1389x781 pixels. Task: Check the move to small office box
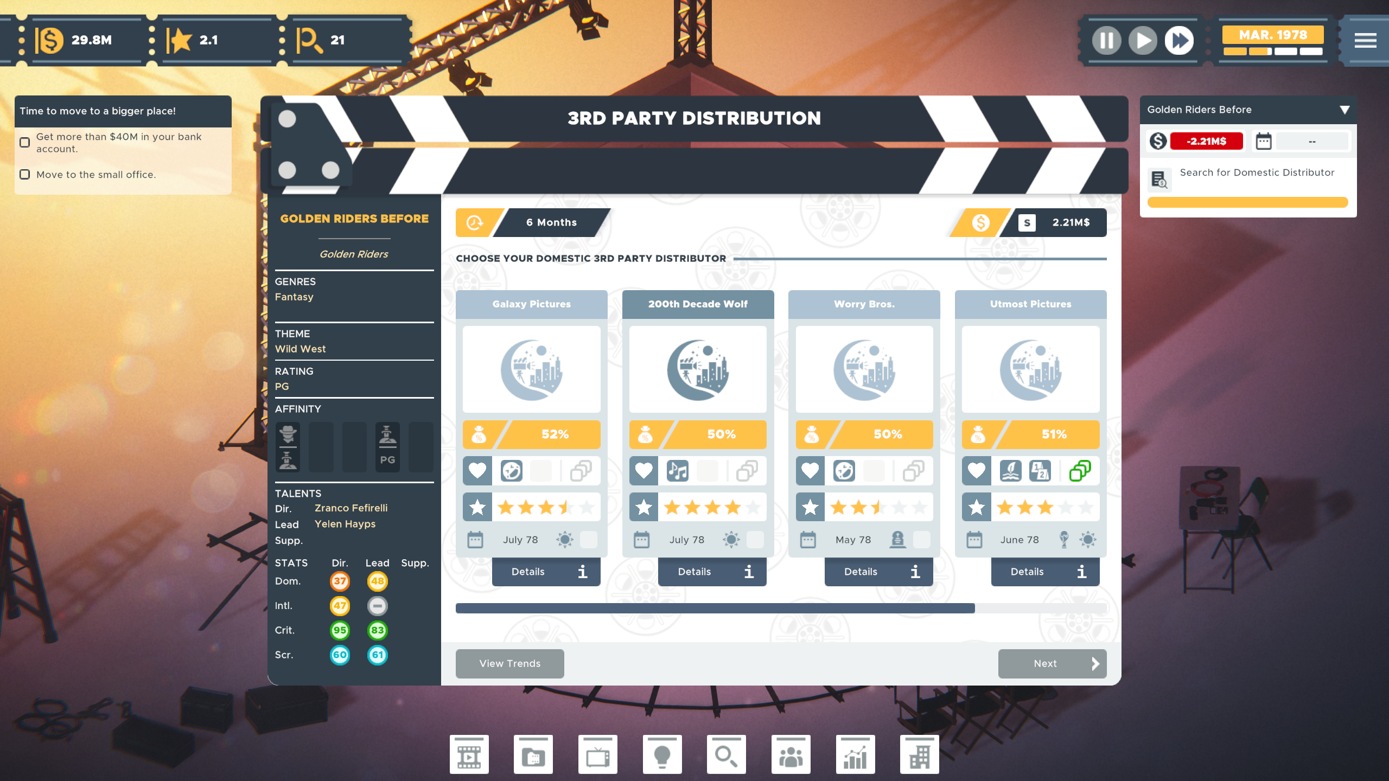point(25,175)
